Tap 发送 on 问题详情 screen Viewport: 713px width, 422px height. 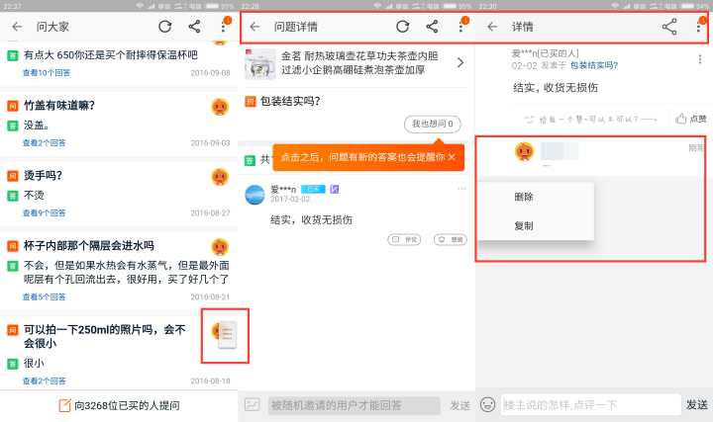(x=459, y=405)
